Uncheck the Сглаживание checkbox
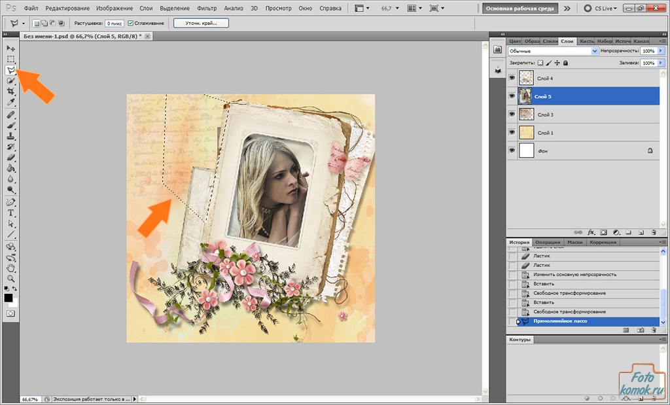This screenshot has width=670, height=405. (131, 23)
